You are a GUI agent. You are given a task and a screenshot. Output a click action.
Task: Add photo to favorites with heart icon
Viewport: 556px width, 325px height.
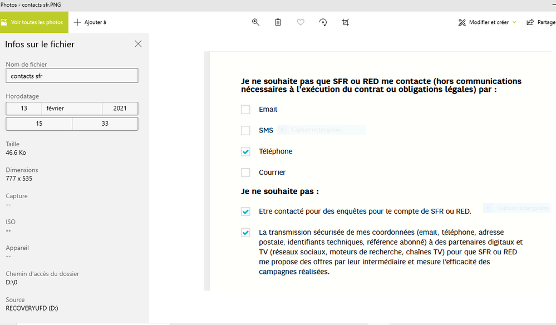pyautogui.click(x=301, y=22)
